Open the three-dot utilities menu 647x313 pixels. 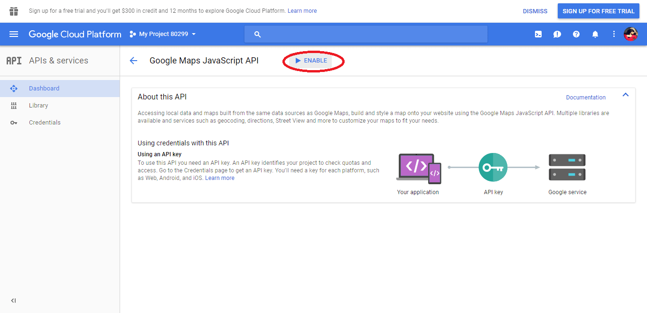614,34
